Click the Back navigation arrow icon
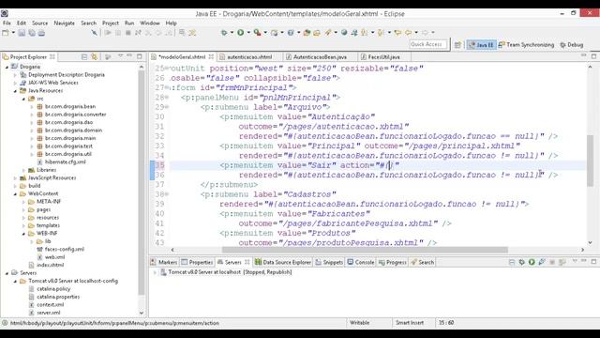The image size is (600, 338). pos(408,33)
